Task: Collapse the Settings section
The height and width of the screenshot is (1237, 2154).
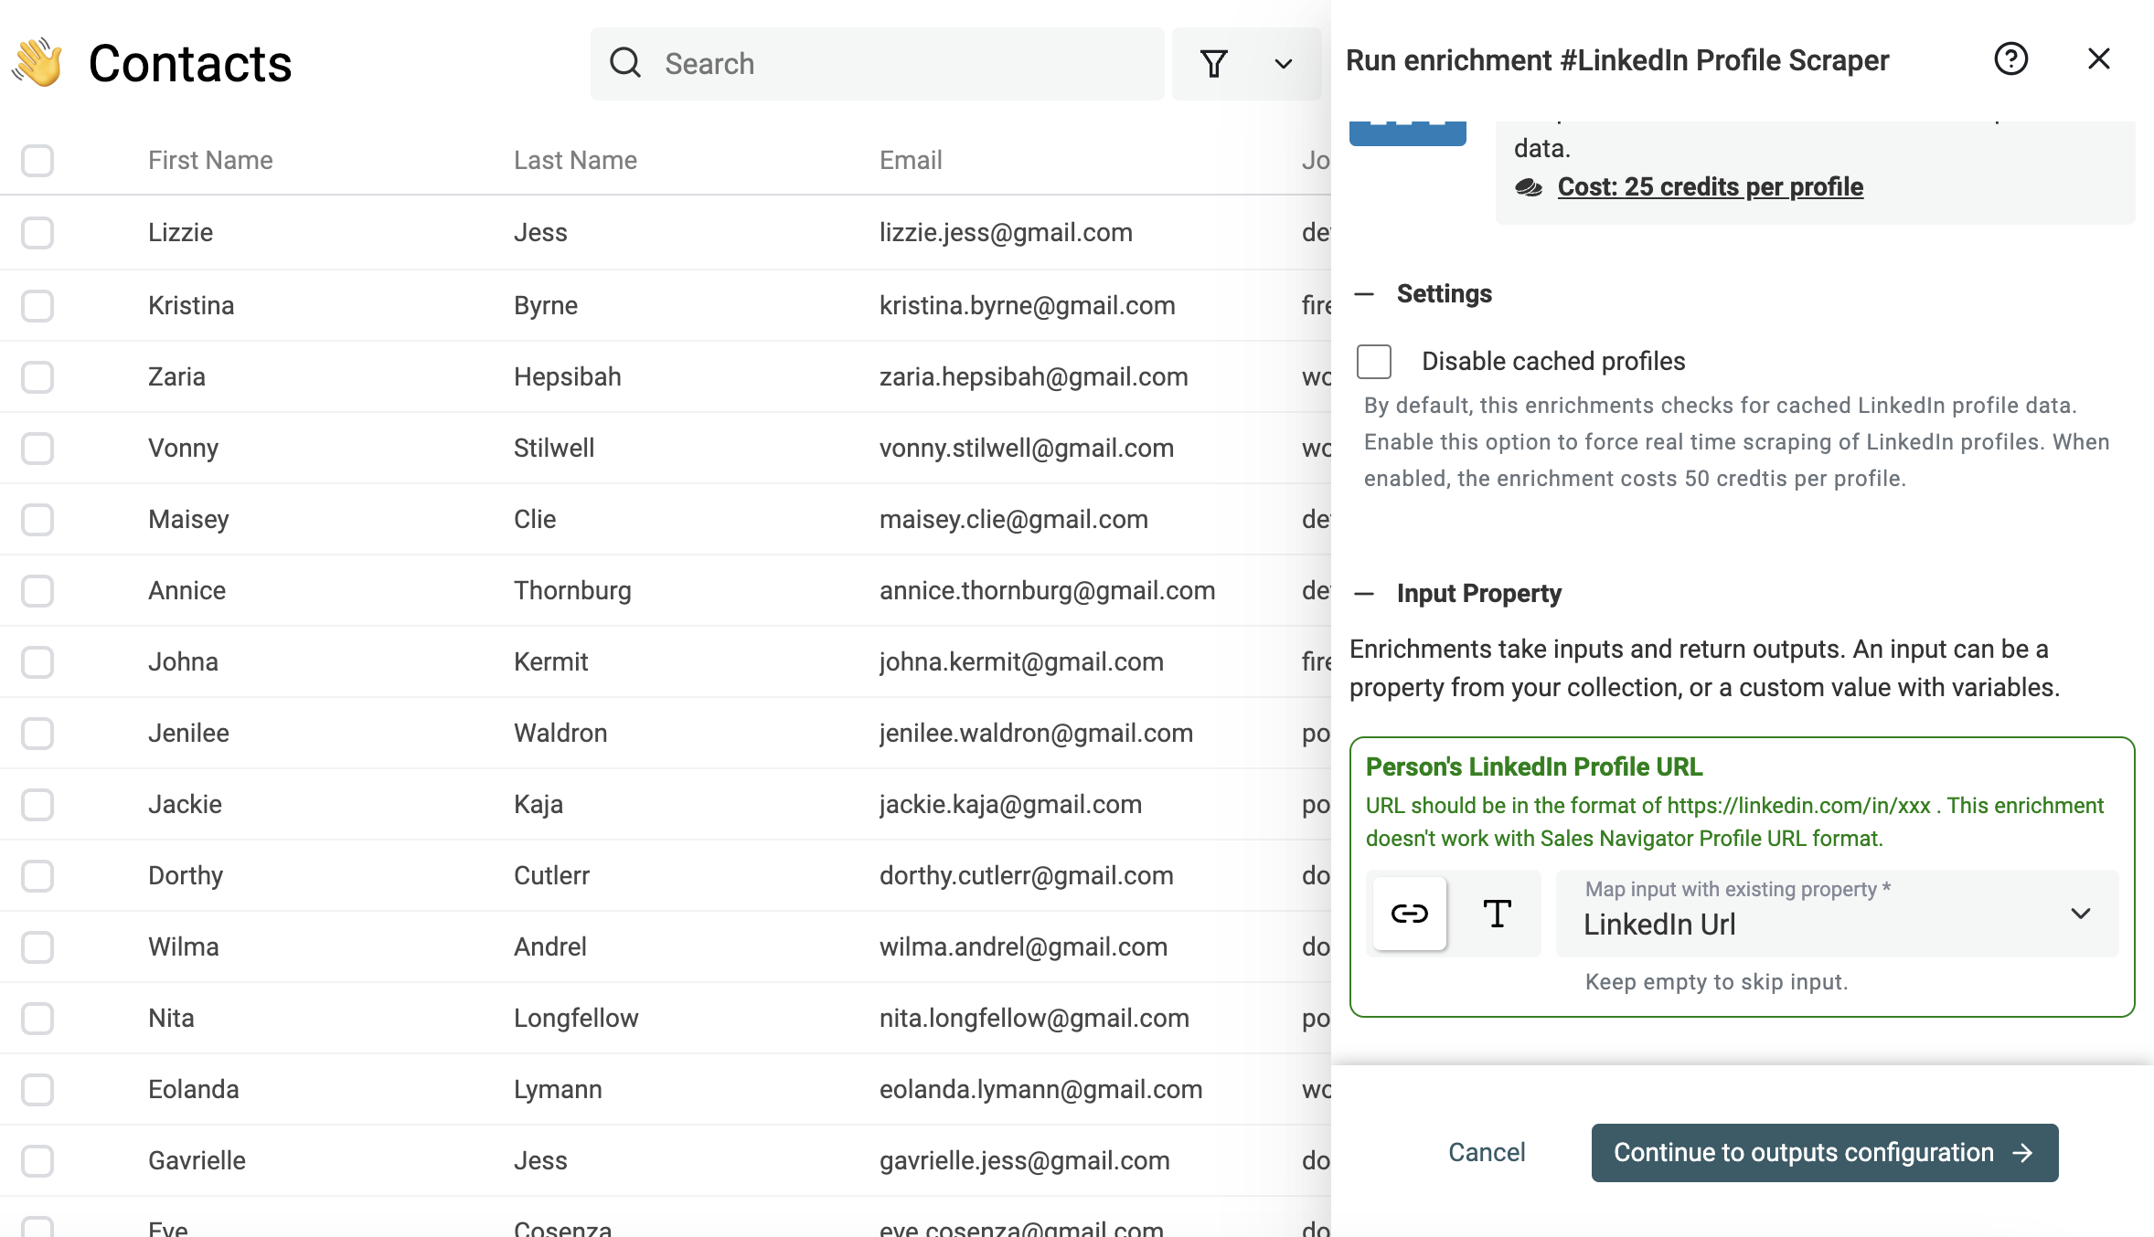Action: tap(1363, 293)
